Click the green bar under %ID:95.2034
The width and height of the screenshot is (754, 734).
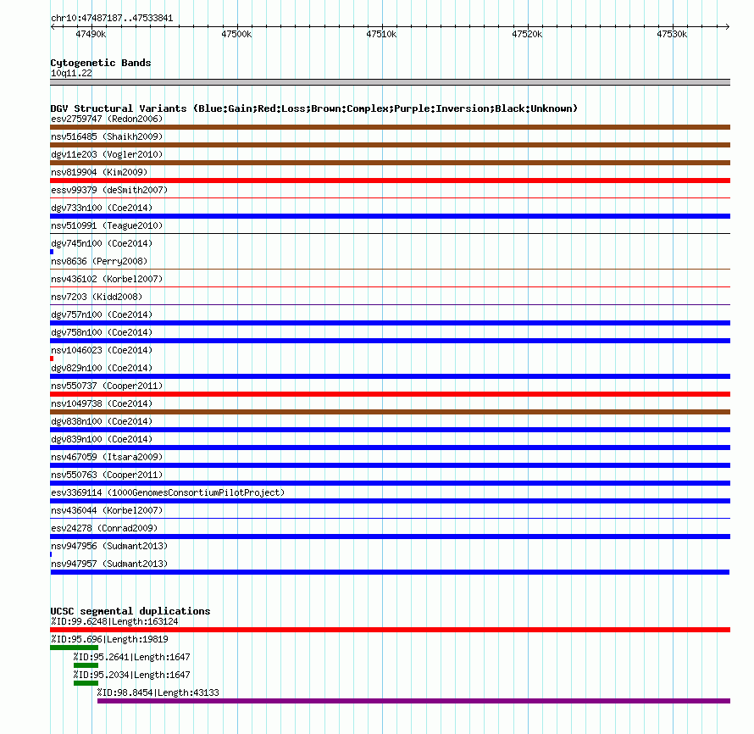[x=86, y=683]
